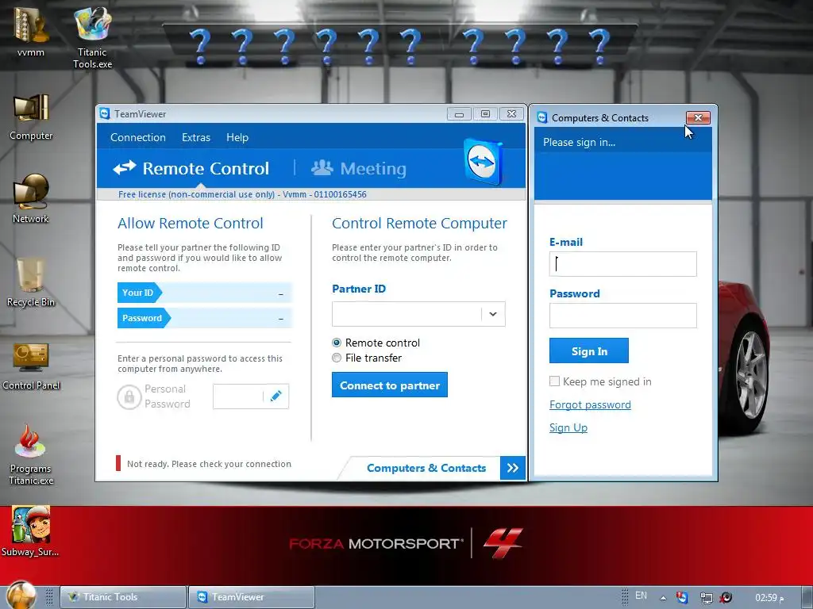Enable Keep me signed in checkbox
The image size is (813, 609).
coord(554,381)
